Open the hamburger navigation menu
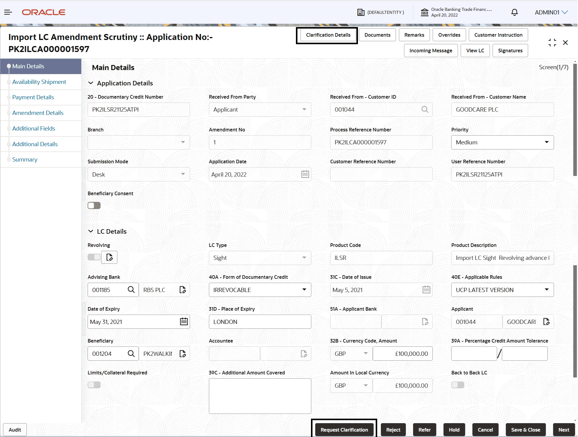Viewport: 578px width, 437px height. pyautogui.click(x=8, y=12)
